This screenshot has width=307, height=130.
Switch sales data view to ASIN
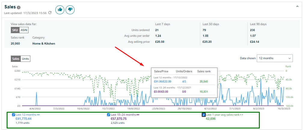pos(24,30)
